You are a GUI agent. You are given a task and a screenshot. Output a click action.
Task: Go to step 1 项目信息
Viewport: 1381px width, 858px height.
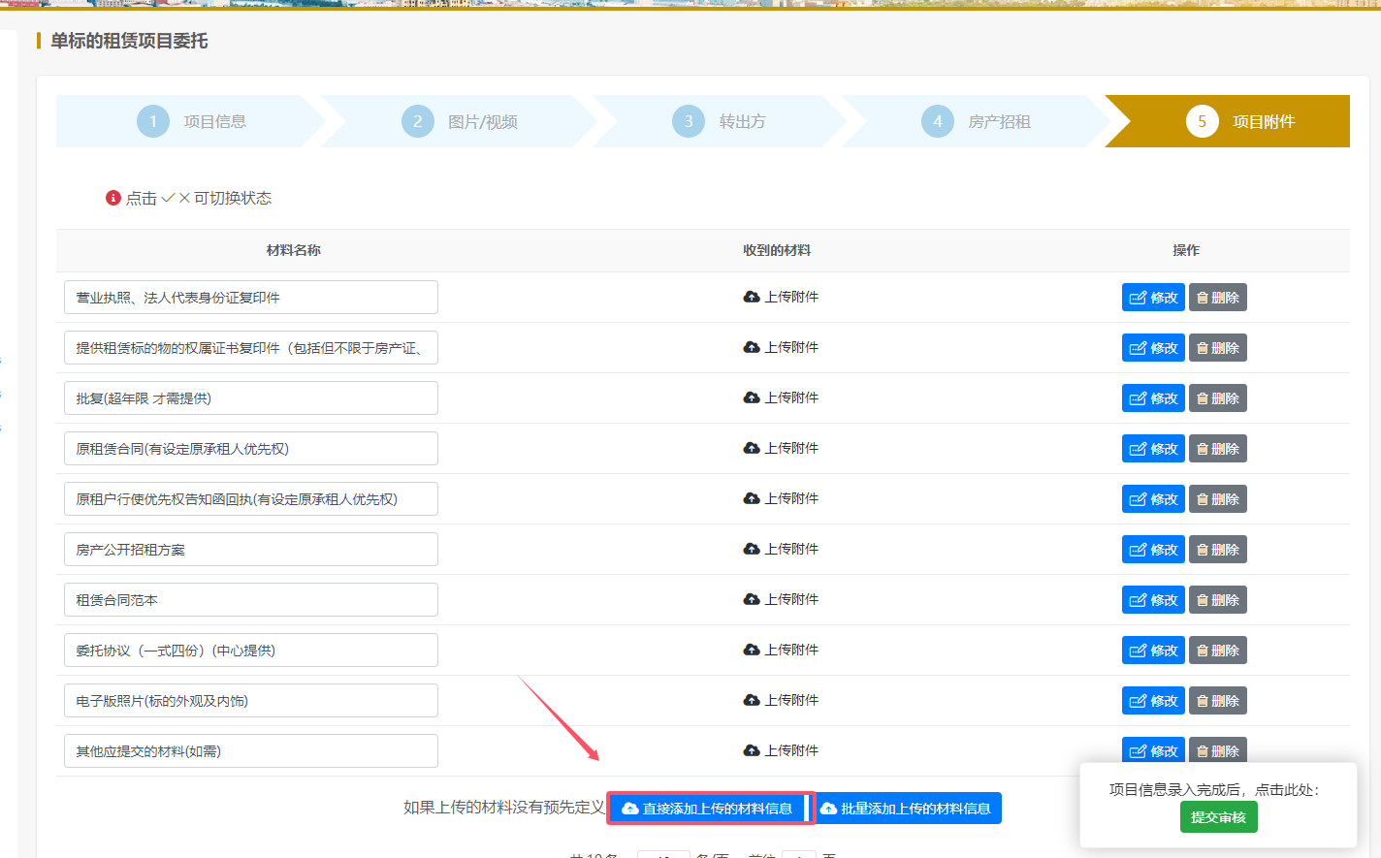[x=191, y=121]
